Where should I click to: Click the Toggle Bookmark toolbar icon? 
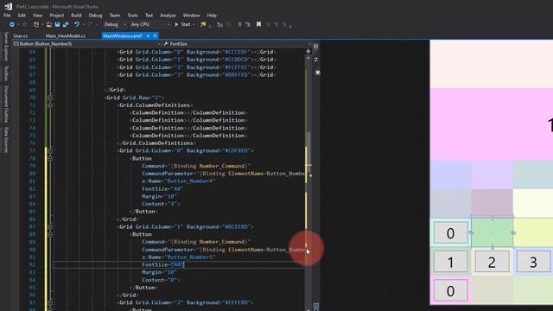pos(258,24)
